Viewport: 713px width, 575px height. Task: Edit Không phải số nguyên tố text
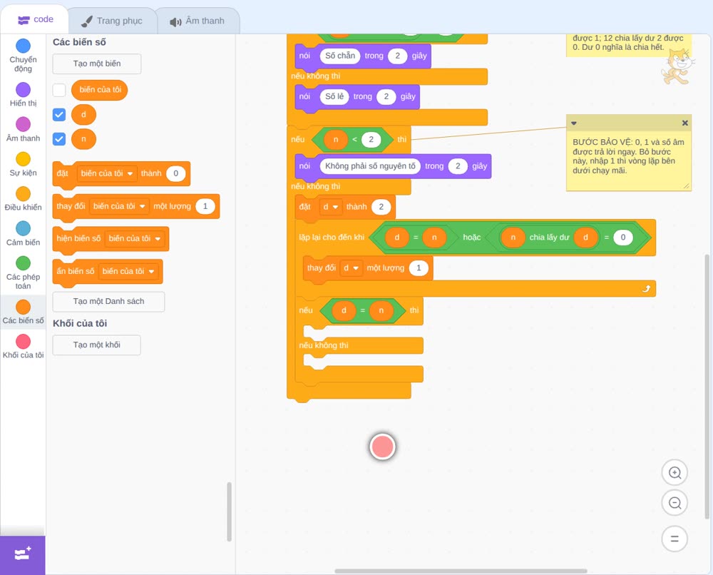tap(370, 166)
